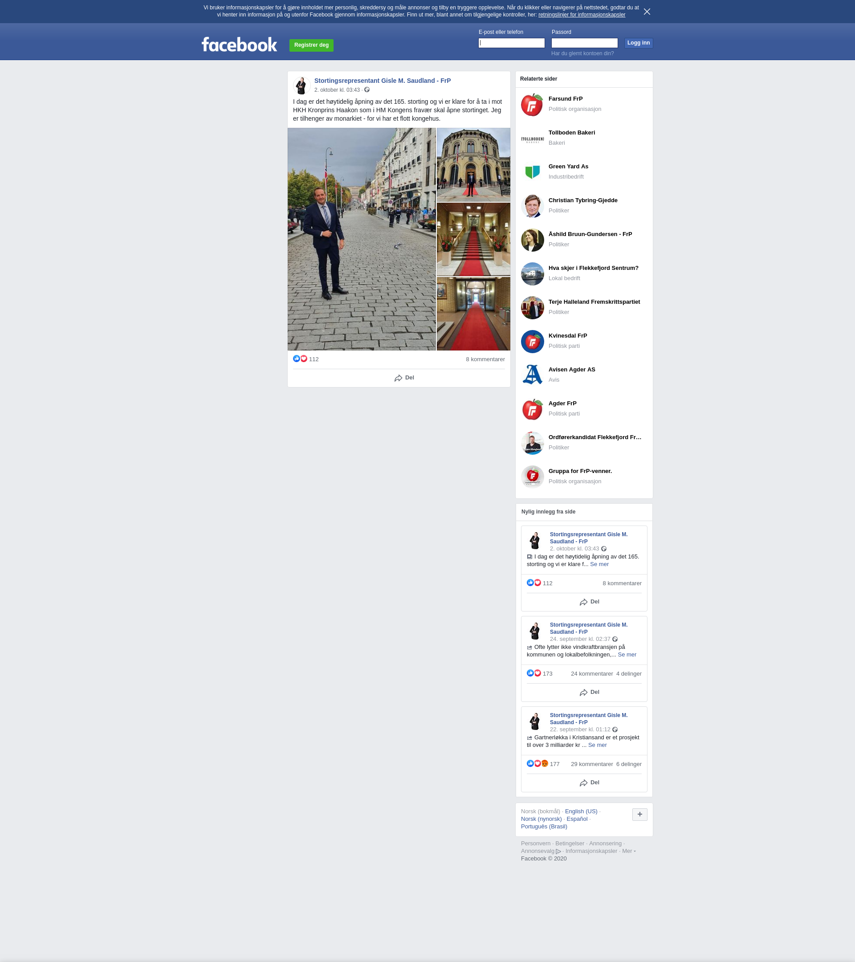
Task: Click the Registrer deg button
Action: 312,45
